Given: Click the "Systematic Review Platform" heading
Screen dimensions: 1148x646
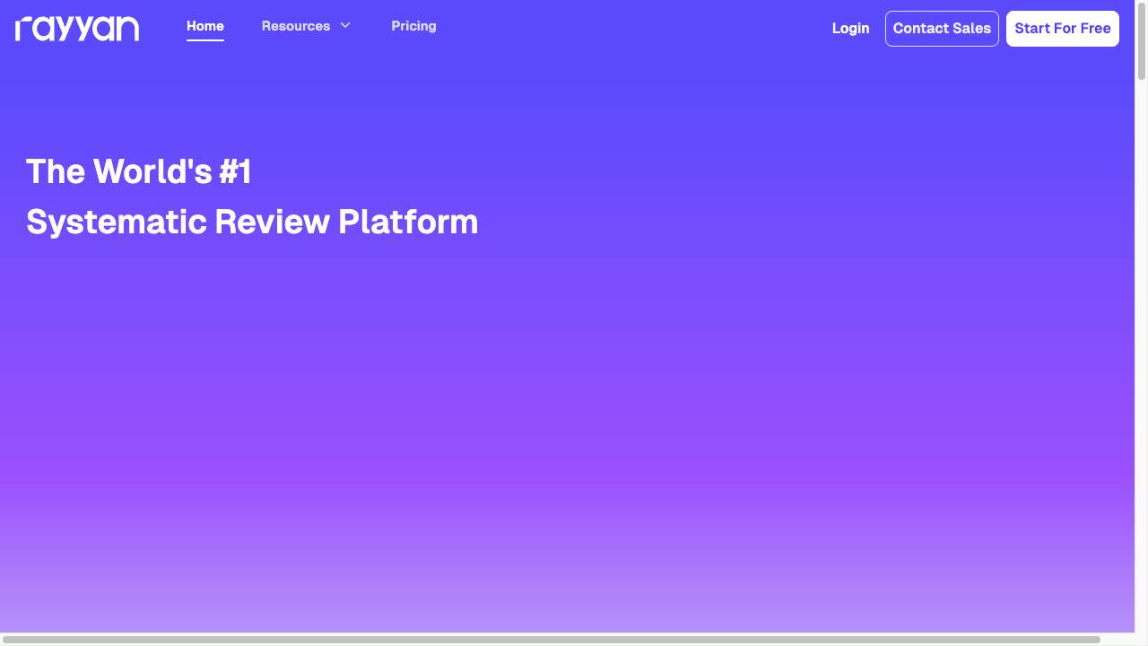Looking at the screenshot, I should [x=252, y=222].
